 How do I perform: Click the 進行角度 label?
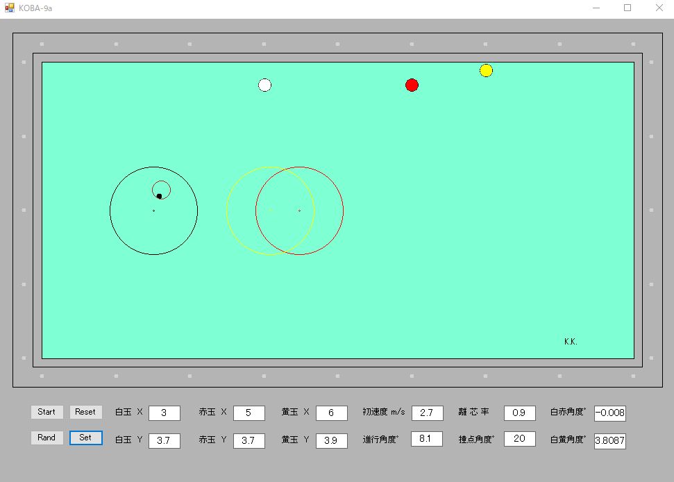pos(381,440)
